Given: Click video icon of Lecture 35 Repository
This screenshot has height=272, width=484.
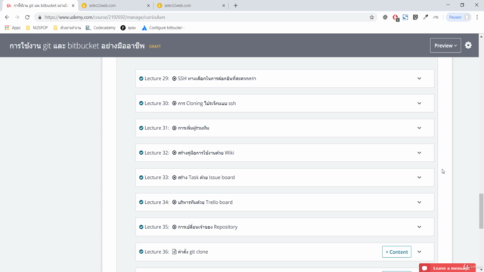Looking at the screenshot, I should (x=174, y=227).
